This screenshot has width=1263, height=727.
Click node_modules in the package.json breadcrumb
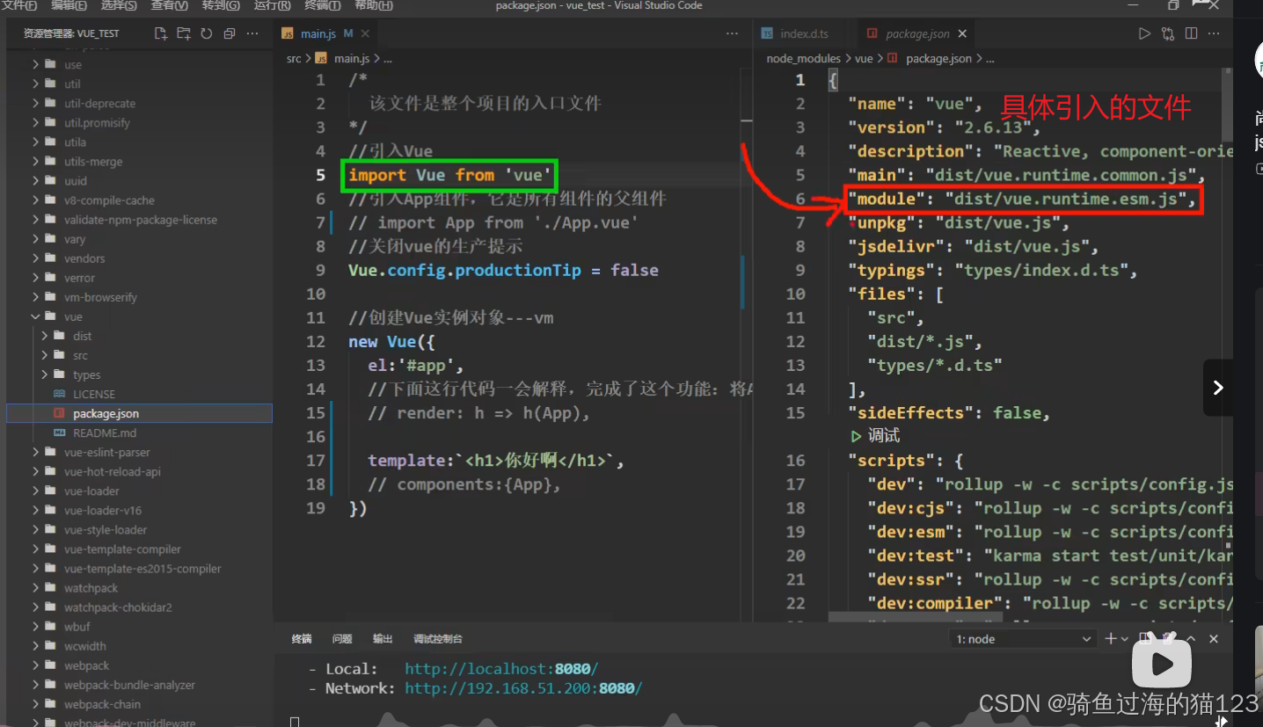804,59
